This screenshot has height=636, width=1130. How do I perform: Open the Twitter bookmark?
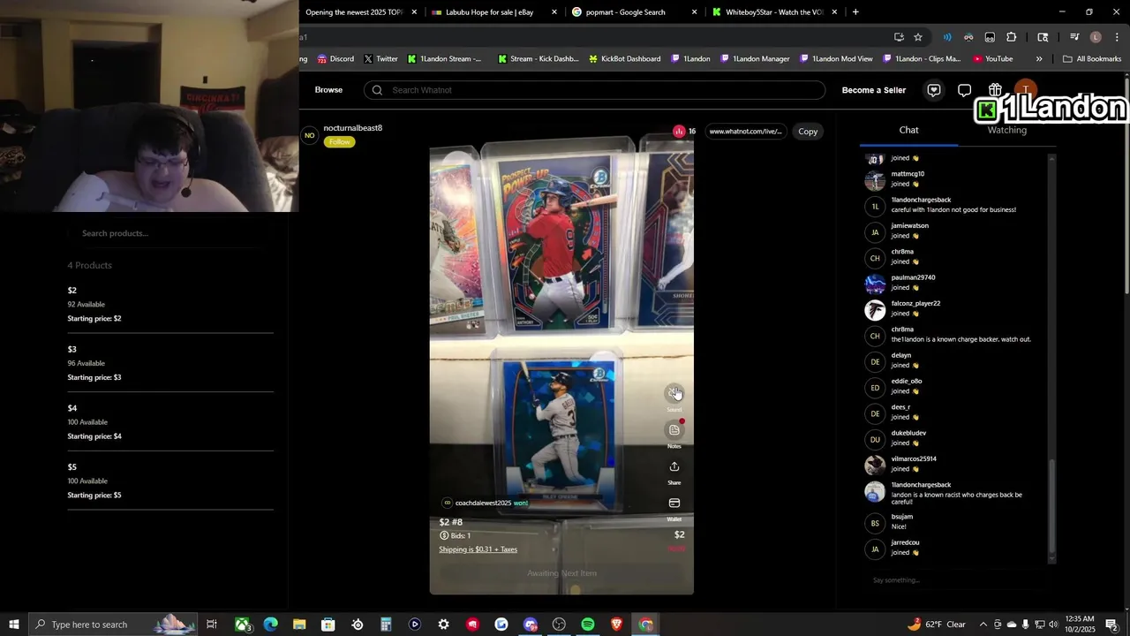click(380, 59)
